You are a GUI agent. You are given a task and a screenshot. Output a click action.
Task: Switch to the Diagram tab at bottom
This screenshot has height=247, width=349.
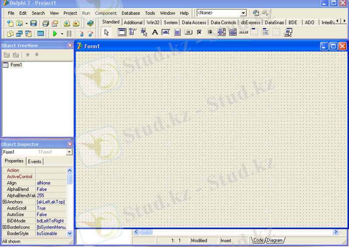(275, 240)
